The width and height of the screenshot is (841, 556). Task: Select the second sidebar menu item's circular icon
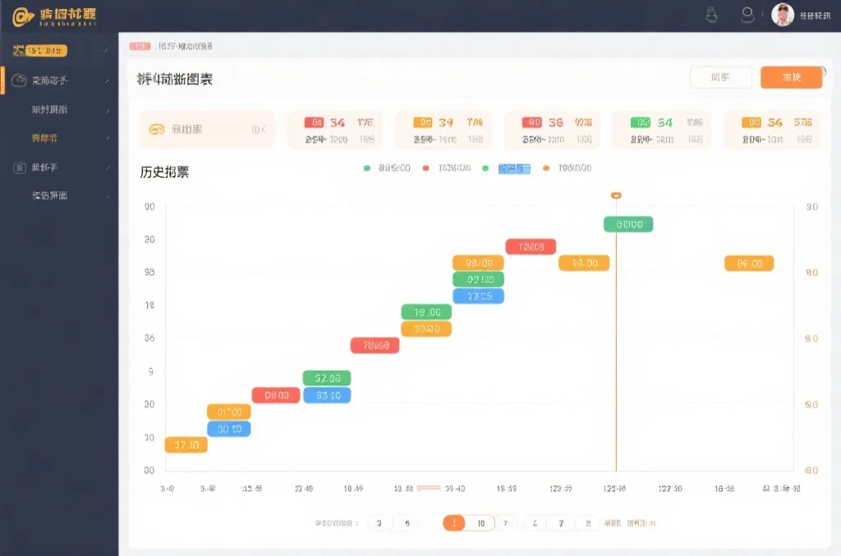(x=19, y=81)
